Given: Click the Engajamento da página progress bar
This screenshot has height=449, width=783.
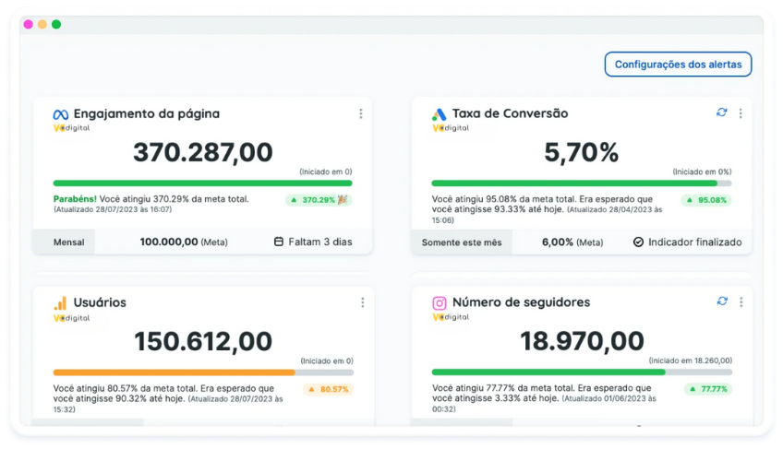Looking at the screenshot, I should (x=203, y=183).
